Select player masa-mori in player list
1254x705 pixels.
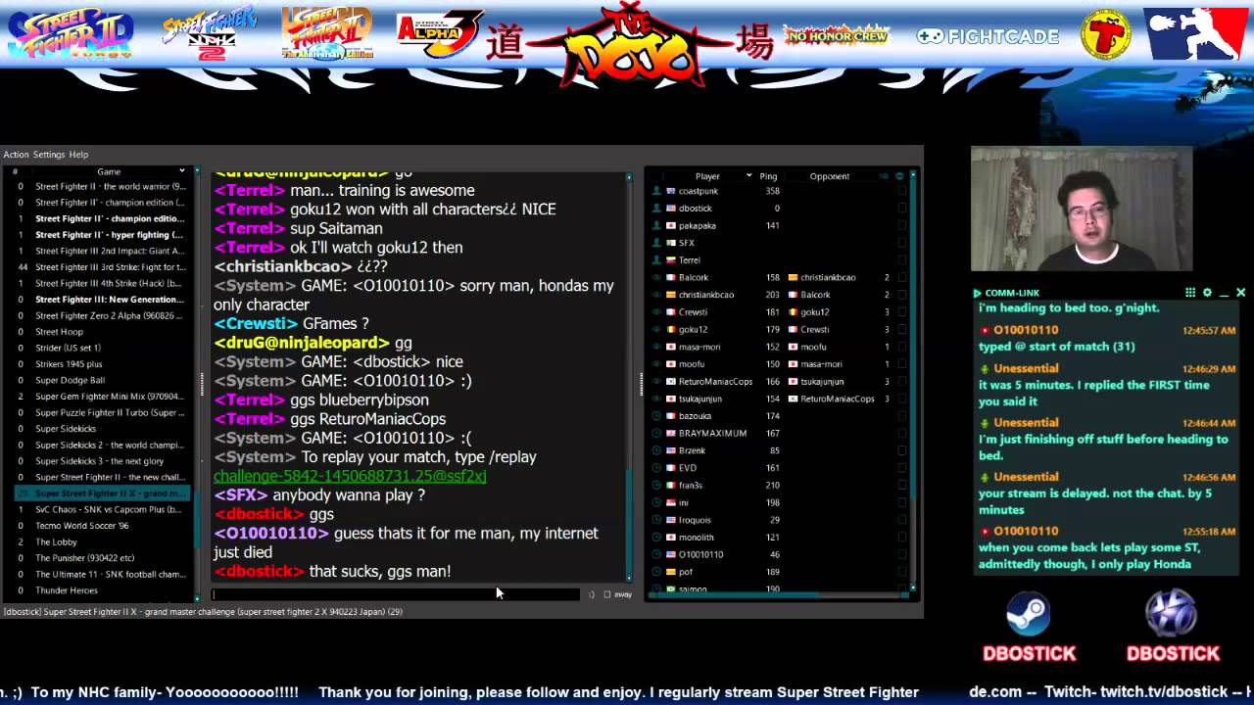pos(699,347)
